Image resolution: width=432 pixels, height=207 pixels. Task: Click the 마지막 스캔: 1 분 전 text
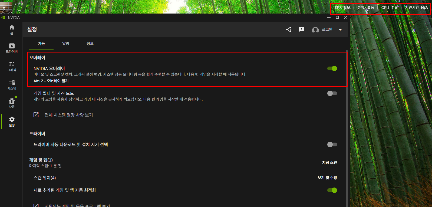coord(45,166)
